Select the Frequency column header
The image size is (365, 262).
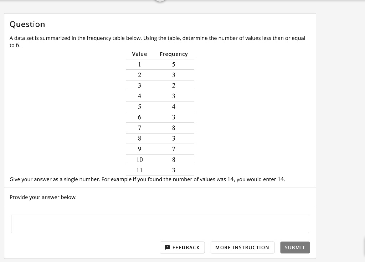tap(174, 54)
